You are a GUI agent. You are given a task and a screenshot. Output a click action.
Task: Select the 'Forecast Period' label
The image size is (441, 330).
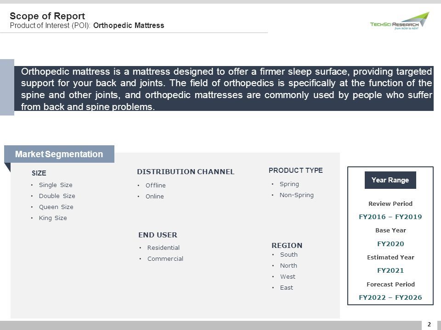tap(390, 284)
